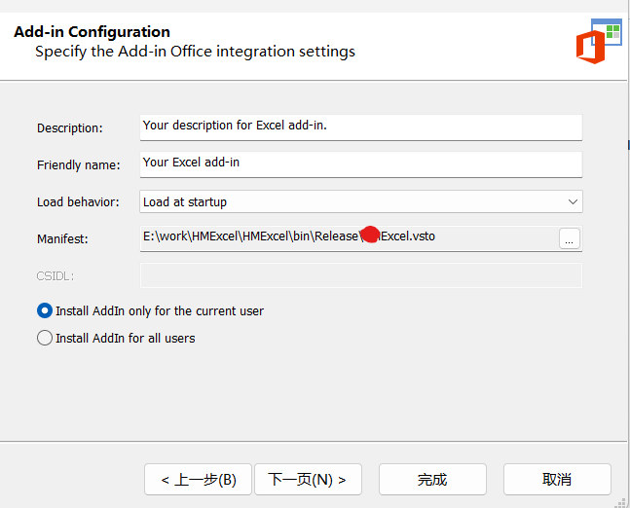The image size is (630, 508).
Task: Select Install AddIn for all users
Action: (45, 338)
